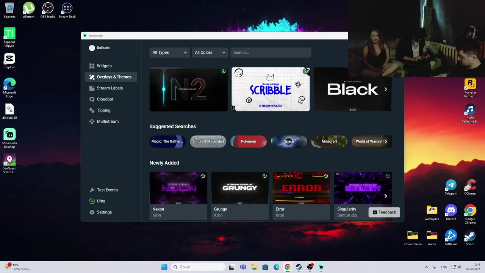Click the Nexon card title text
Image resolution: width=485 pixels, height=273 pixels.
coord(158,209)
